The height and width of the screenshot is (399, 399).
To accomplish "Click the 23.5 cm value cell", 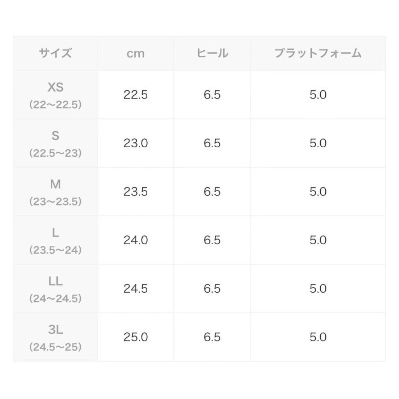I will (x=136, y=191).
